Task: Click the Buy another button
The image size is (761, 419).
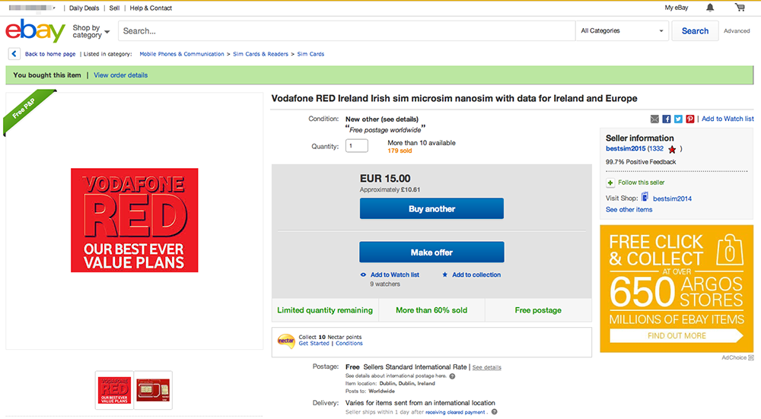Action: pyautogui.click(x=431, y=208)
